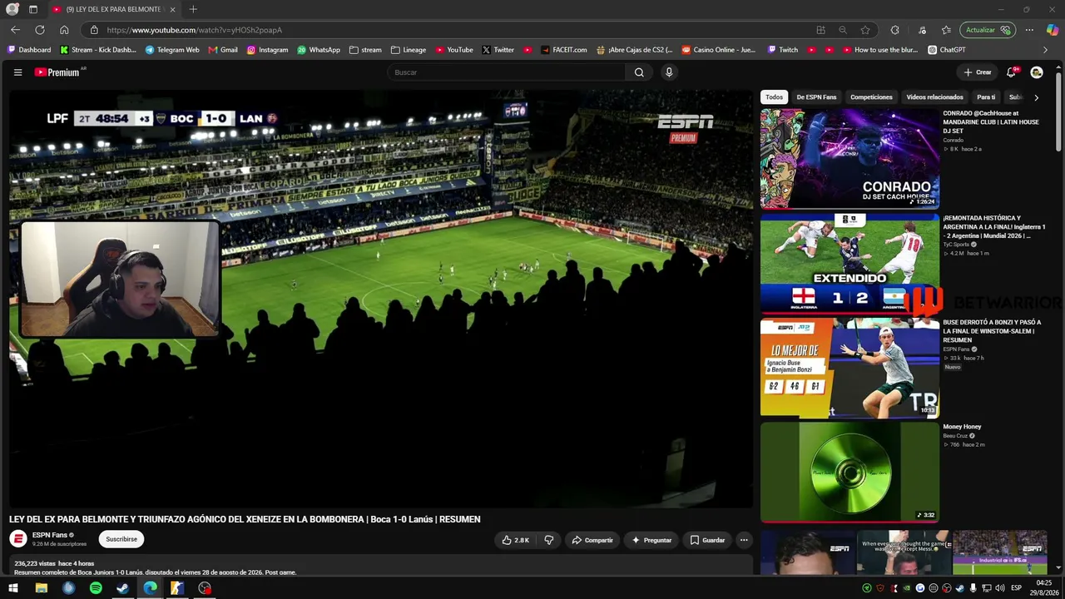Viewport: 1065px width, 599px height.
Task: Open the Edge Copilot sidebar
Action: (x=1053, y=30)
